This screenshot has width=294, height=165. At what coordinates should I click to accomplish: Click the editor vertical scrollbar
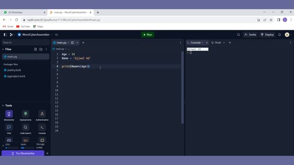pos(182,88)
